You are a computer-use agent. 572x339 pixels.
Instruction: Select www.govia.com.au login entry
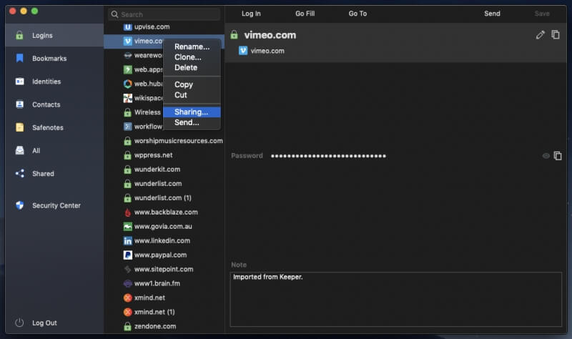tap(164, 226)
